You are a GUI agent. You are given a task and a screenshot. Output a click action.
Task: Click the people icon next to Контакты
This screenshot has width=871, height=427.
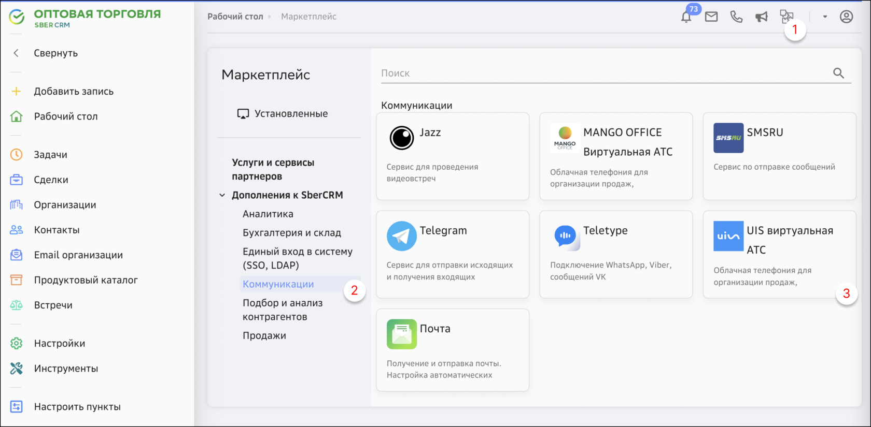[16, 230]
